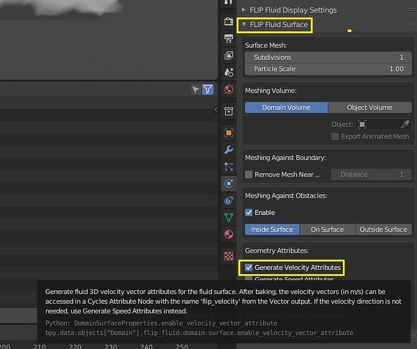
Task: Open the Object properties tab icon
Action: 229,133
